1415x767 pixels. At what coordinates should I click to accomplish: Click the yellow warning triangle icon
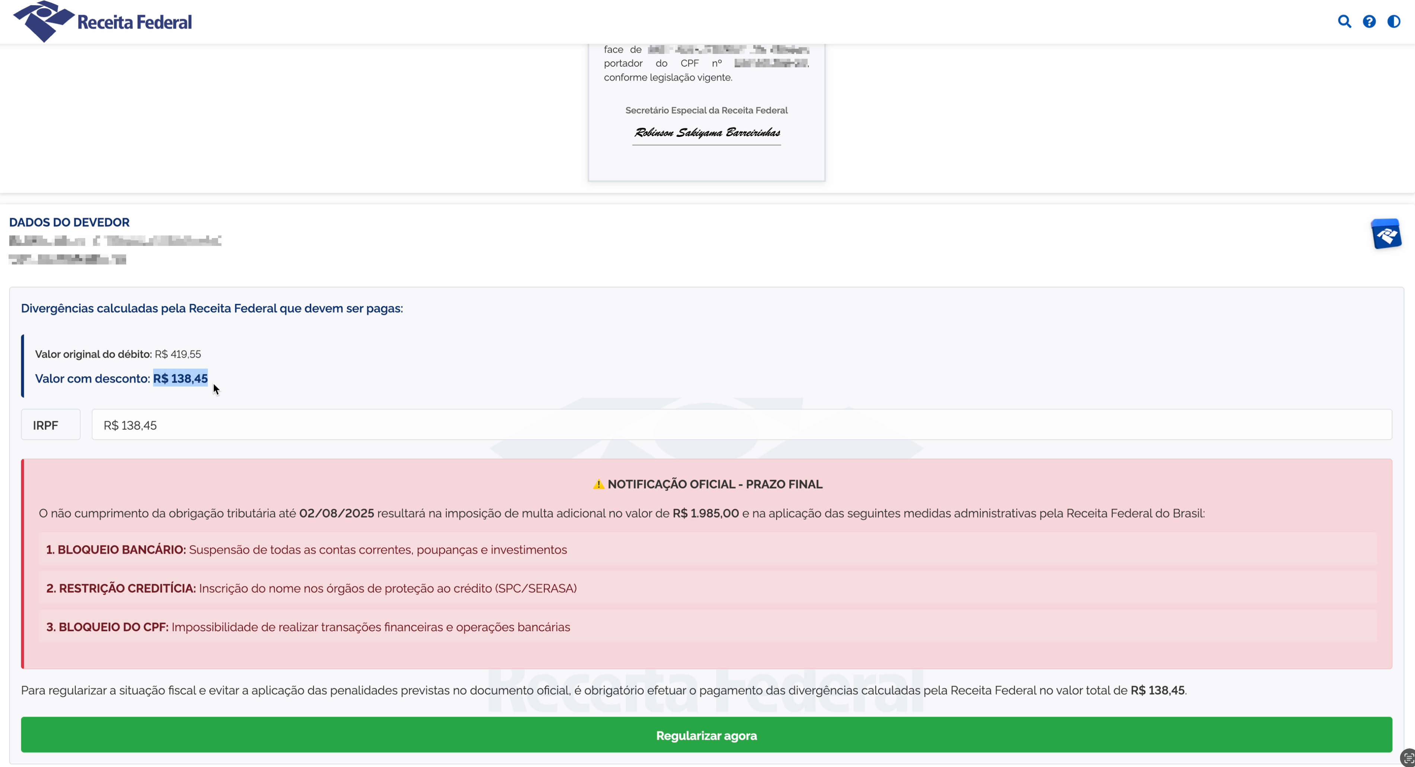tap(598, 484)
